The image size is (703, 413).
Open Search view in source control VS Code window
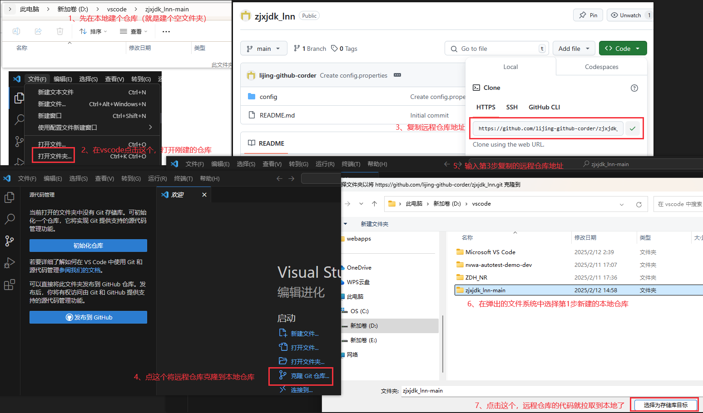pyautogui.click(x=10, y=219)
